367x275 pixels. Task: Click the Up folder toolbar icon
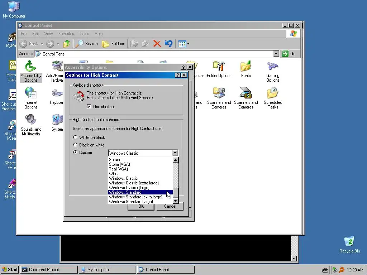pyautogui.click(x=67, y=44)
